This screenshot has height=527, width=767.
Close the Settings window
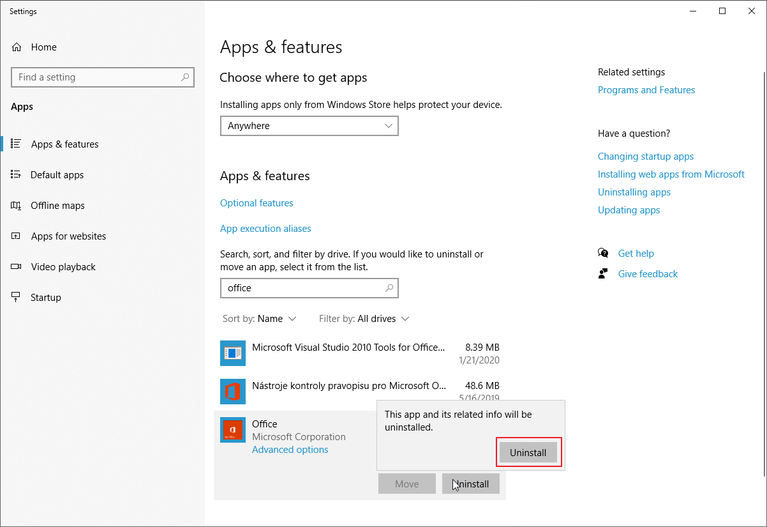(x=752, y=11)
